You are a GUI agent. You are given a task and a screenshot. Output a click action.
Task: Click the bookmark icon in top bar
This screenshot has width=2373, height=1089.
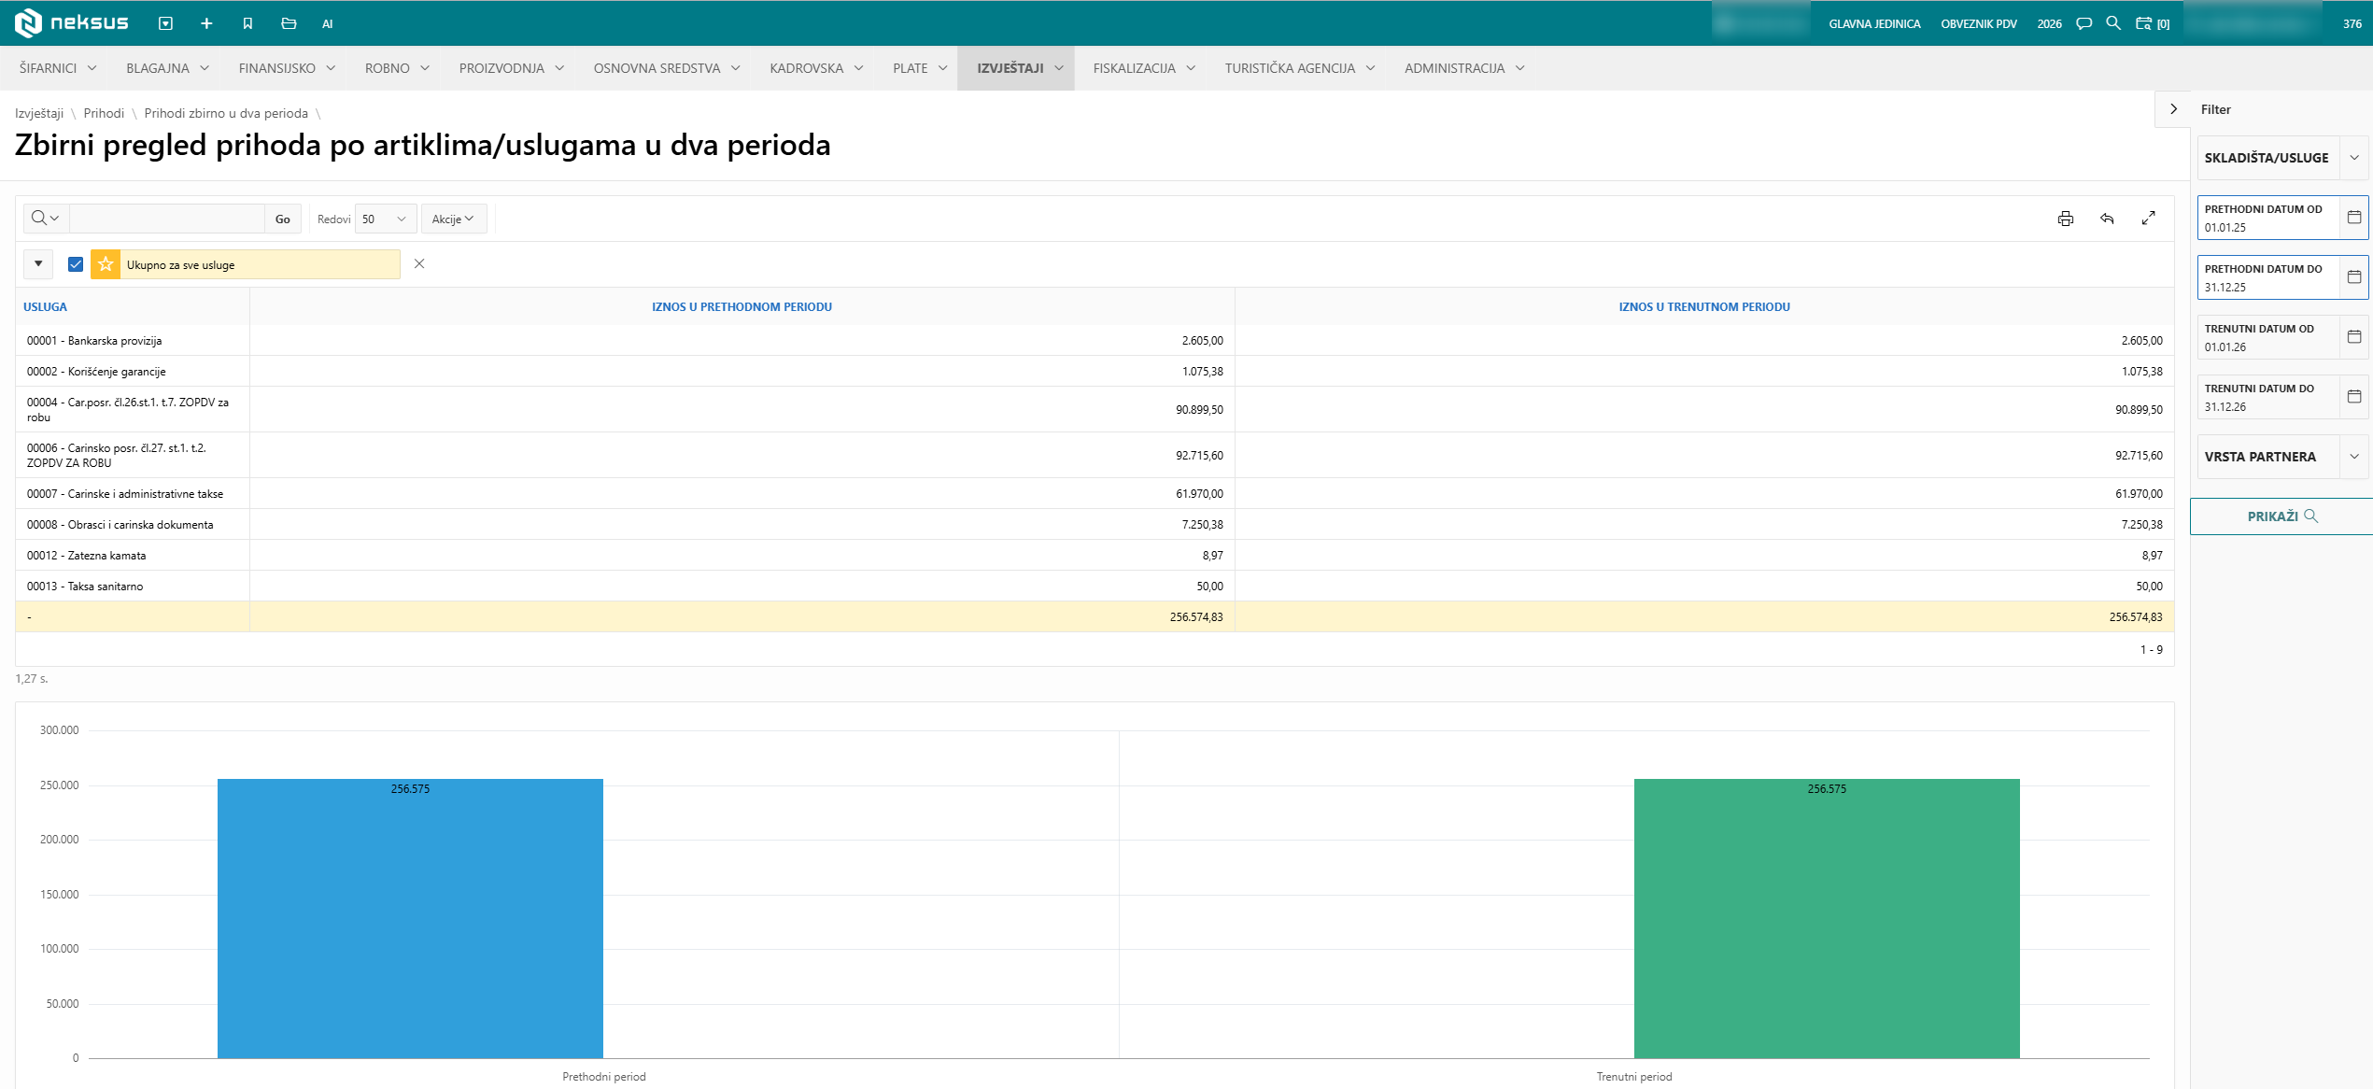pyautogui.click(x=247, y=23)
